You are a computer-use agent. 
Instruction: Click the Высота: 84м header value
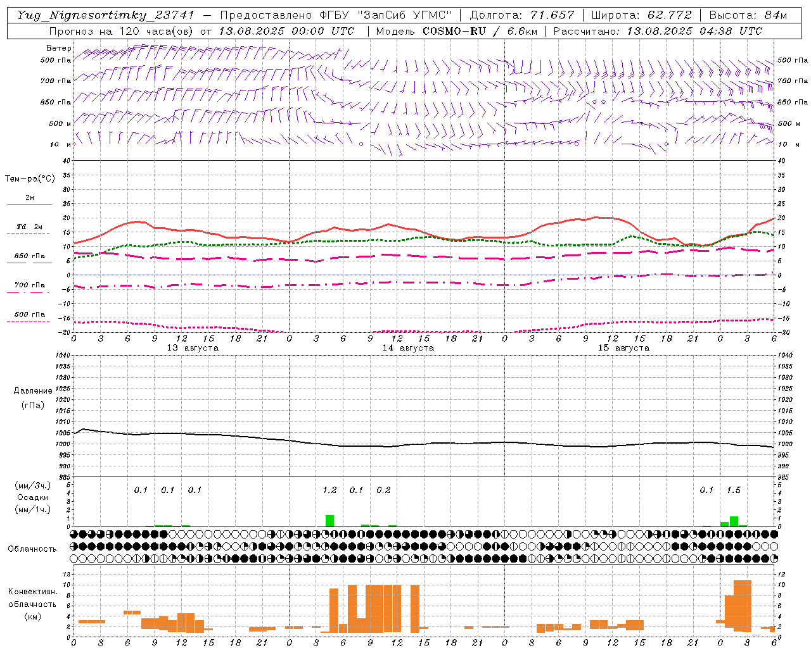pyautogui.click(x=748, y=15)
